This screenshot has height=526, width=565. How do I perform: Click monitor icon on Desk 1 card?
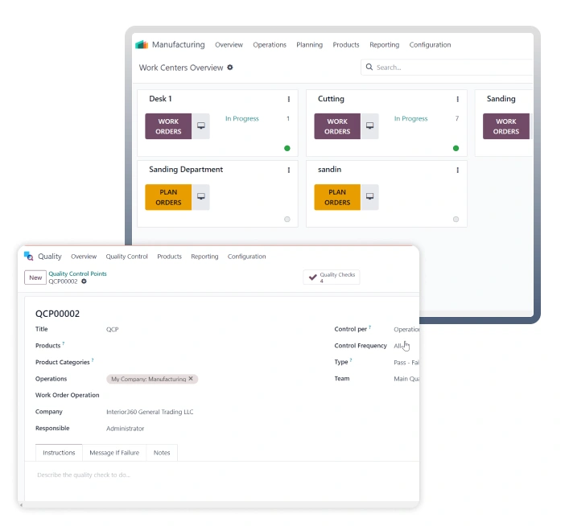coord(201,126)
